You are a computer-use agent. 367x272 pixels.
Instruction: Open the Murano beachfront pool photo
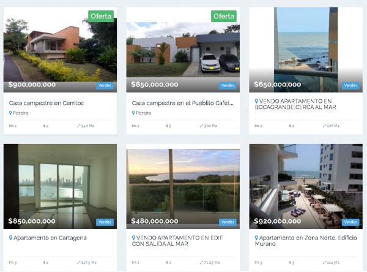point(306,186)
